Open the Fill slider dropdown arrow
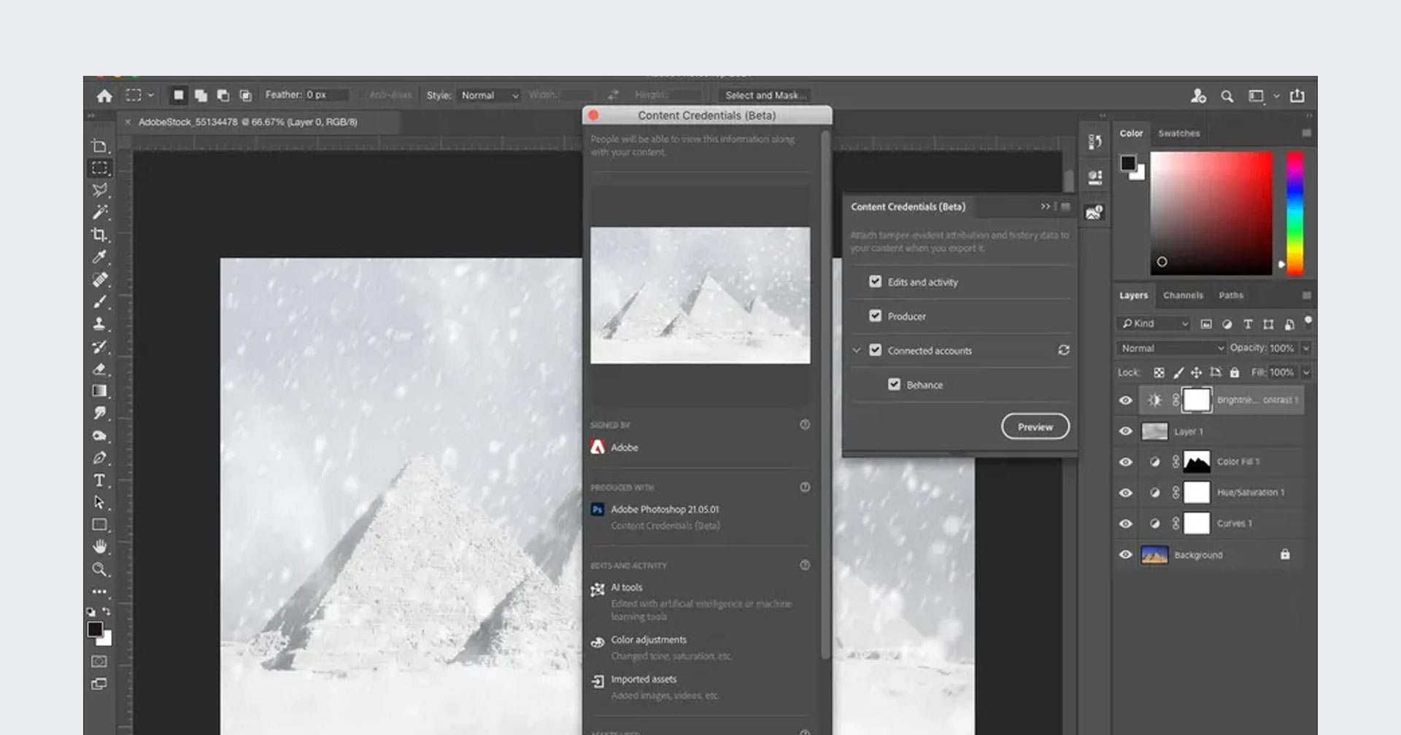 [x=1306, y=373]
